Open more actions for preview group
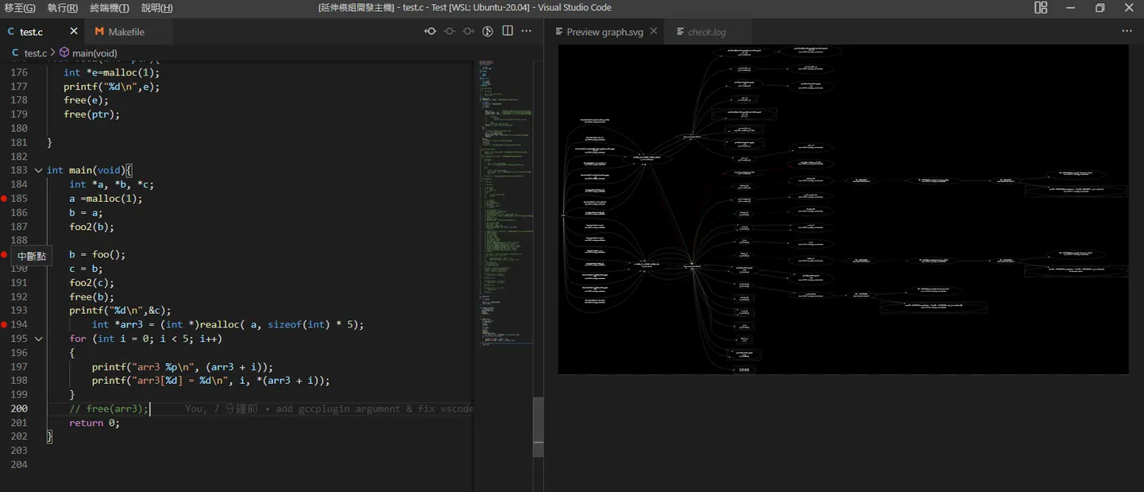 click(1127, 31)
